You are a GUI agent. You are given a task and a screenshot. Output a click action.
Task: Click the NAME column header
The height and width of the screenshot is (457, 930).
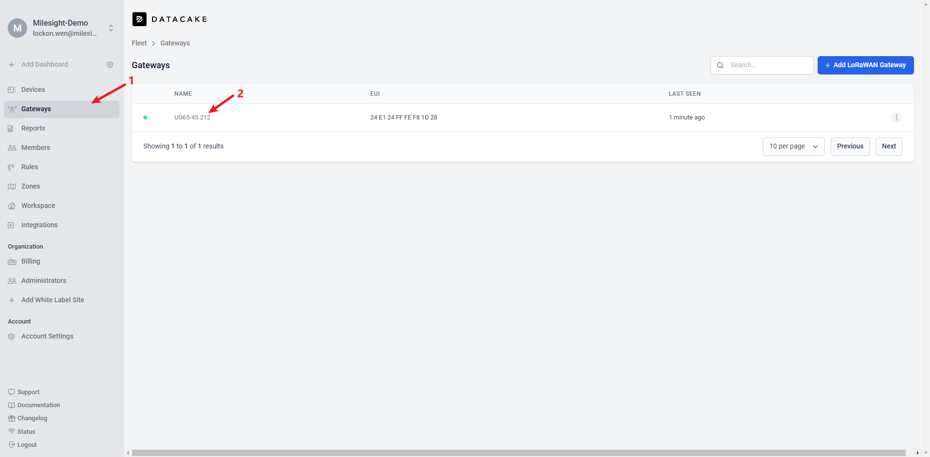pyautogui.click(x=183, y=94)
